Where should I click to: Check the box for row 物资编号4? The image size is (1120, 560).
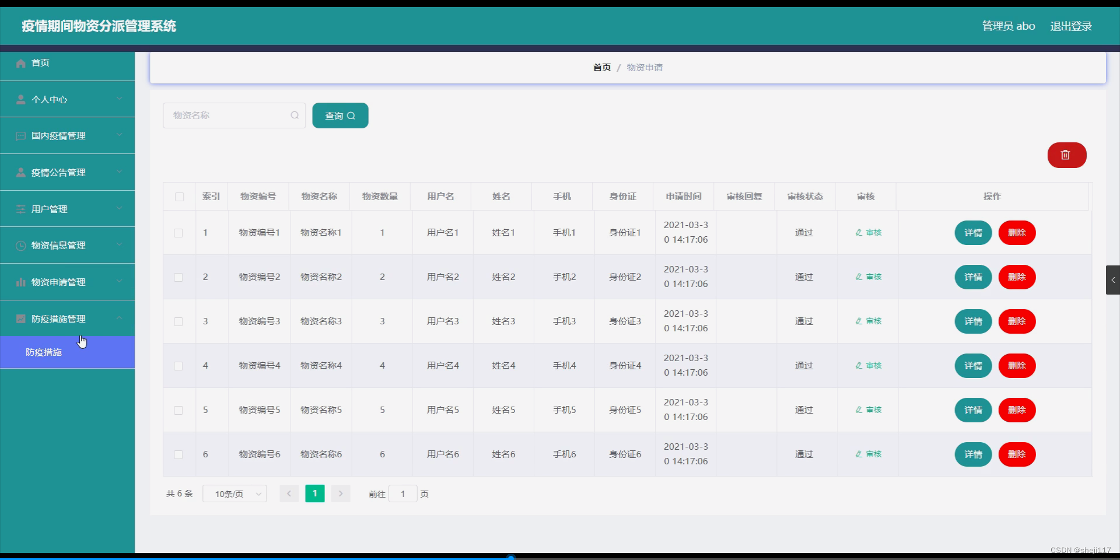[x=178, y=366]
